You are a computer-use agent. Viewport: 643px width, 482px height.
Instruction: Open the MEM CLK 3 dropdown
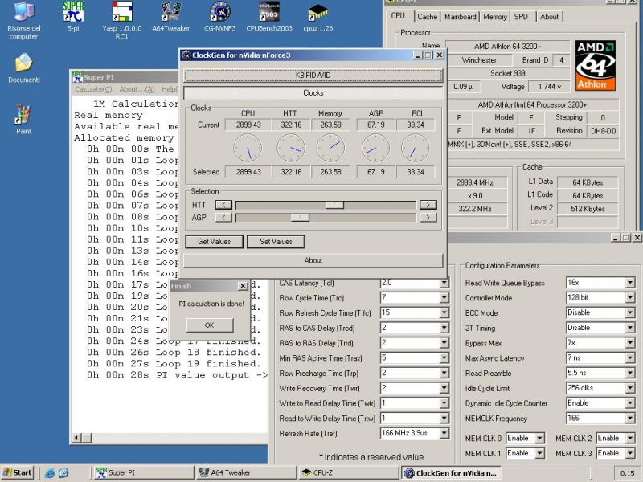coord(630,453)
